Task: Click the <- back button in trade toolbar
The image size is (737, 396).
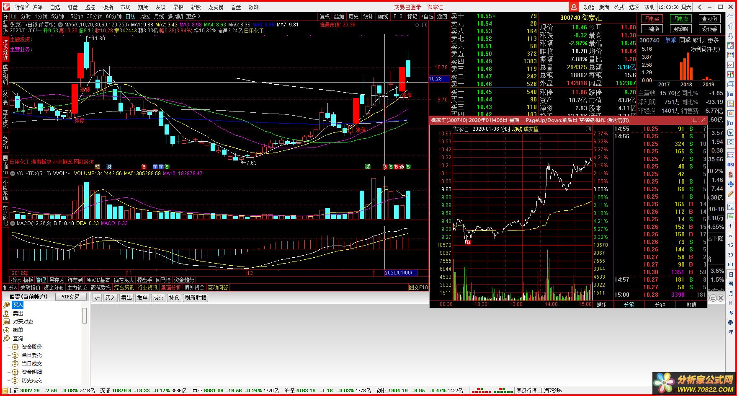Action: coord(97,298)
